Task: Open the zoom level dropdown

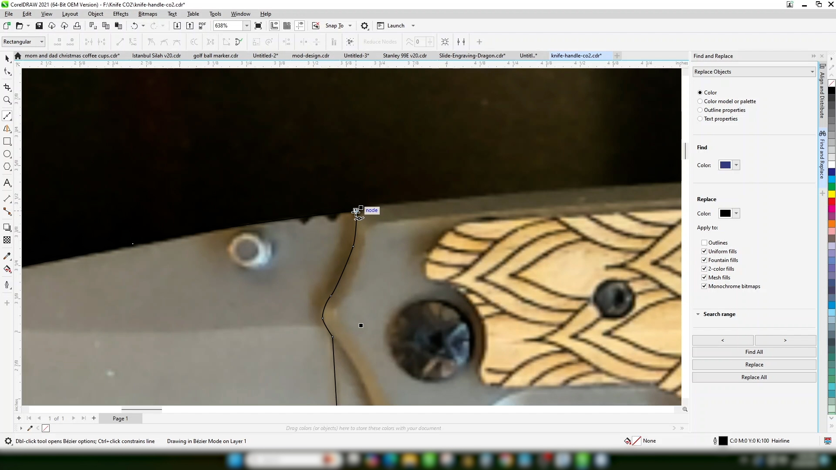Action: tap(247, 26)
